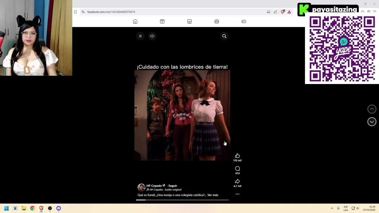
Task: Open the network tray icon
Action: (353, 208)
